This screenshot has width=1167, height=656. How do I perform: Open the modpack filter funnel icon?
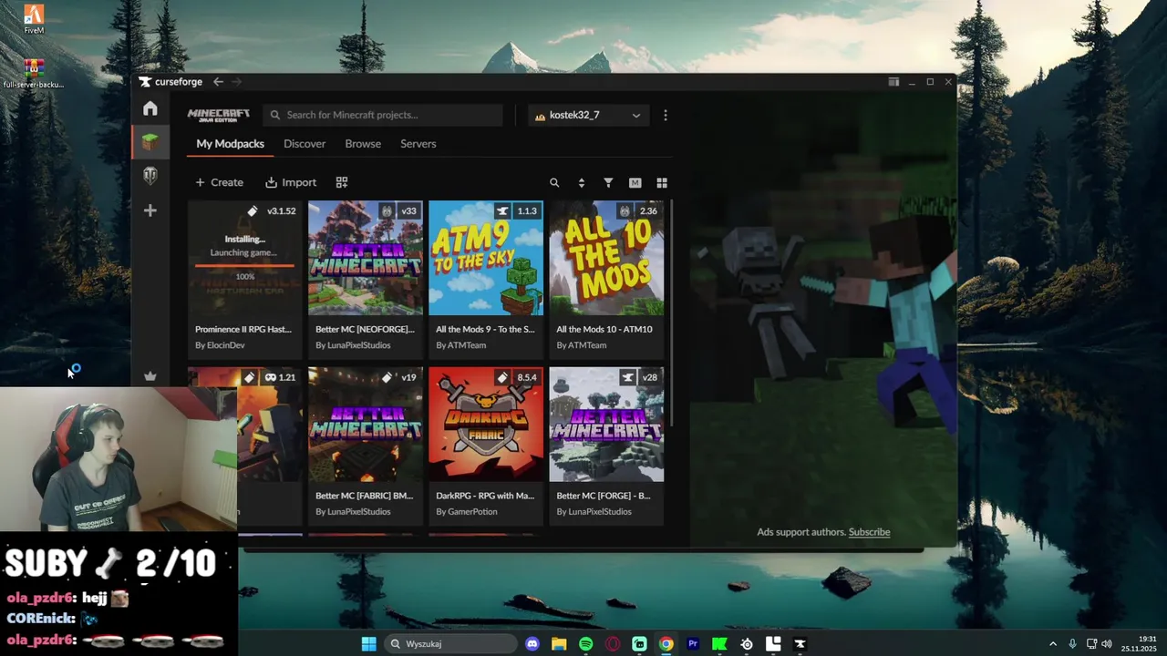[x=608, y=182]
